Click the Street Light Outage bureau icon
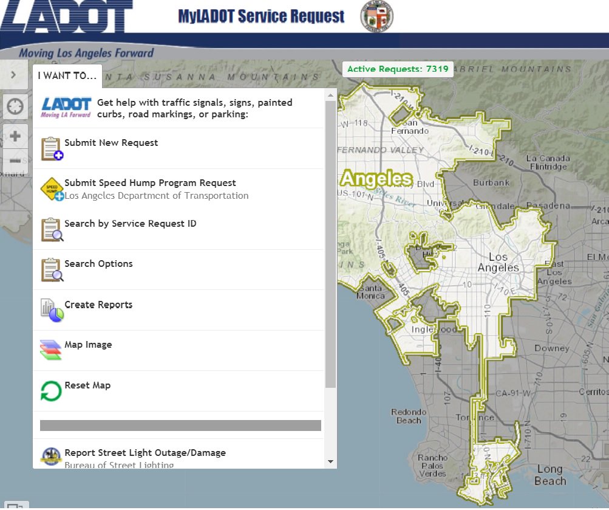The width and height of the screenshot is (609, 510). coord(51,456)
